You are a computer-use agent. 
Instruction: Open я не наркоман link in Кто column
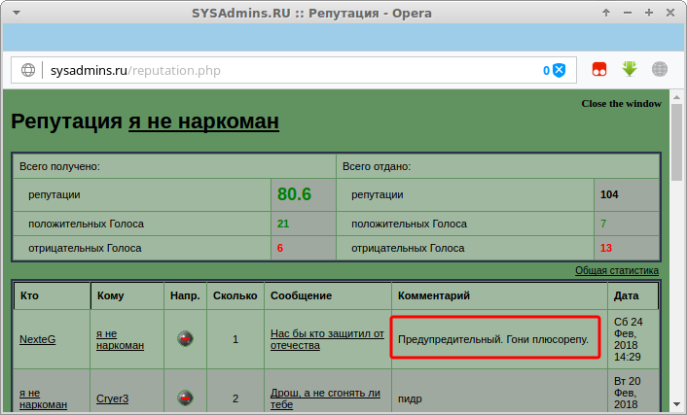click(x=44, y=398)
